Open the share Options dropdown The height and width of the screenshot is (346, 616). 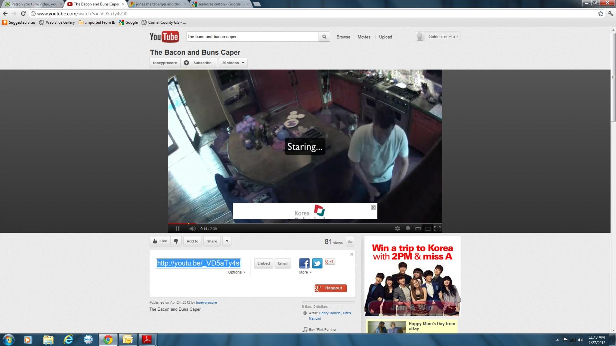click(237, 272)
